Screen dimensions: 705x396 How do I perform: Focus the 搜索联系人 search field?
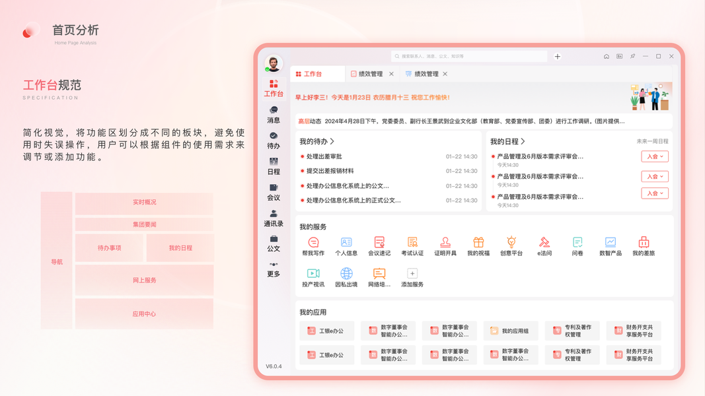pyautogui.click(x=469, y=56)
